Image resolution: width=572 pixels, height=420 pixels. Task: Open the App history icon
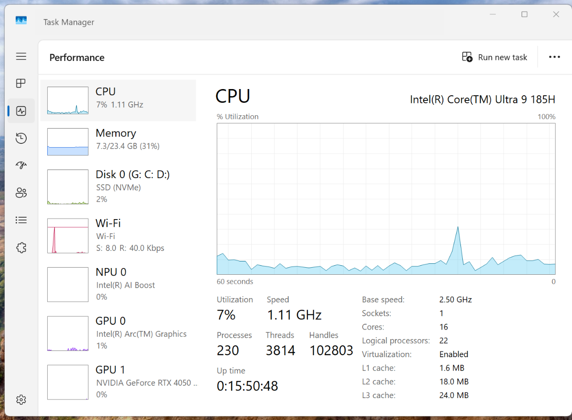click(x=21, y=139)
